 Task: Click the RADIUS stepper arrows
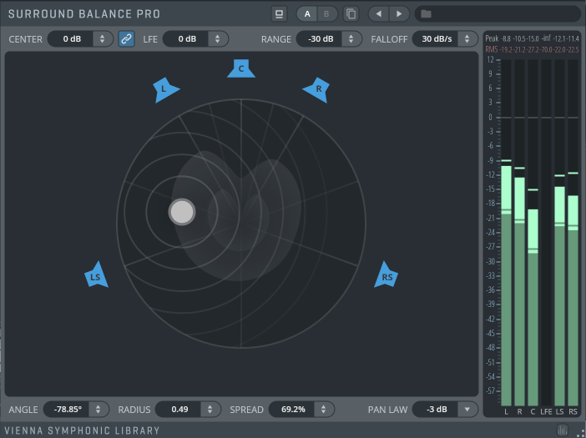[x=210, y=410]
